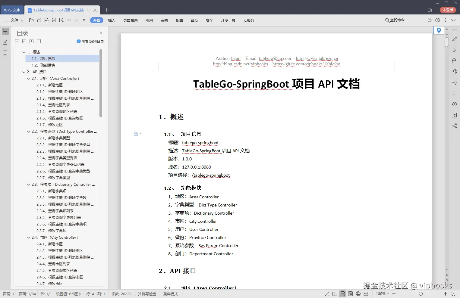Select 2.1.4、查询地区列表 in the outline
Viewport: 460px width, 298px height.
(x=53, y=105)
